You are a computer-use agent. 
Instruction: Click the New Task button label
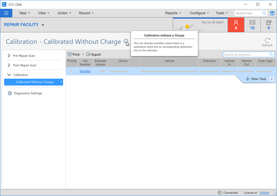(259, 79)
